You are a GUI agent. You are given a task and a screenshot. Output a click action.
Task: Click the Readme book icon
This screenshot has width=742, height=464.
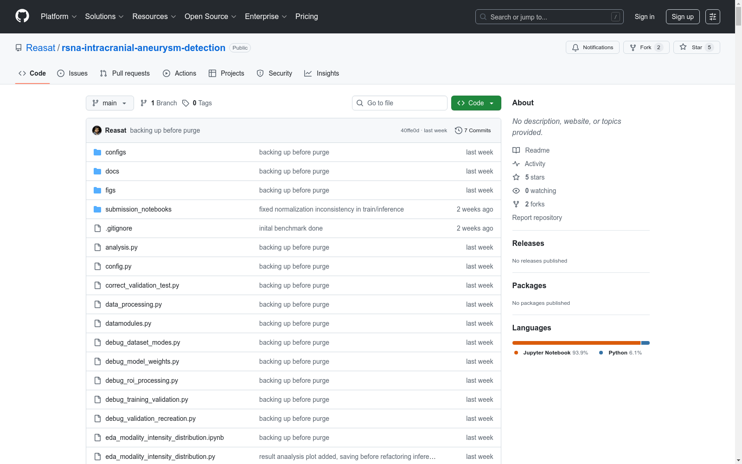coord(516,150)
